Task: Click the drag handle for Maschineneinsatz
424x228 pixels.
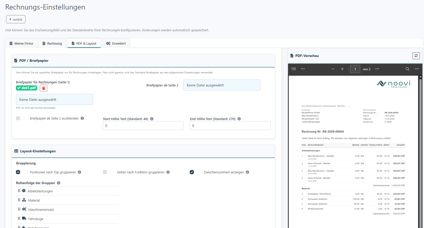Action: [19, 209]
